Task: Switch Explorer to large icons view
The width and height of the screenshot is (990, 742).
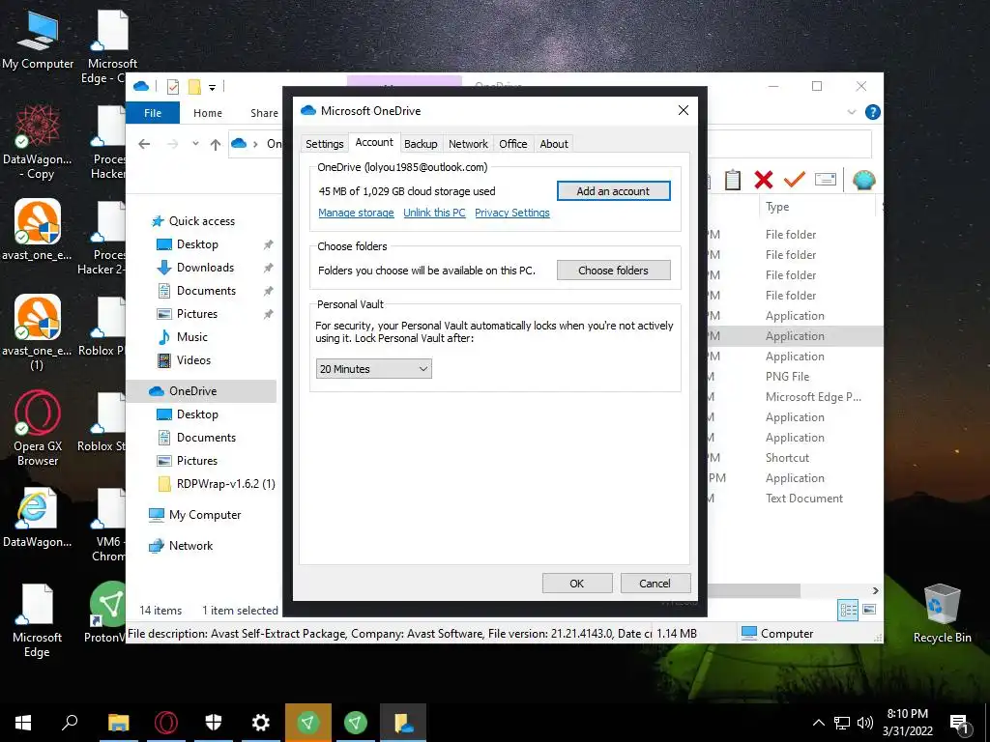Action: click(x=869, y=610)
